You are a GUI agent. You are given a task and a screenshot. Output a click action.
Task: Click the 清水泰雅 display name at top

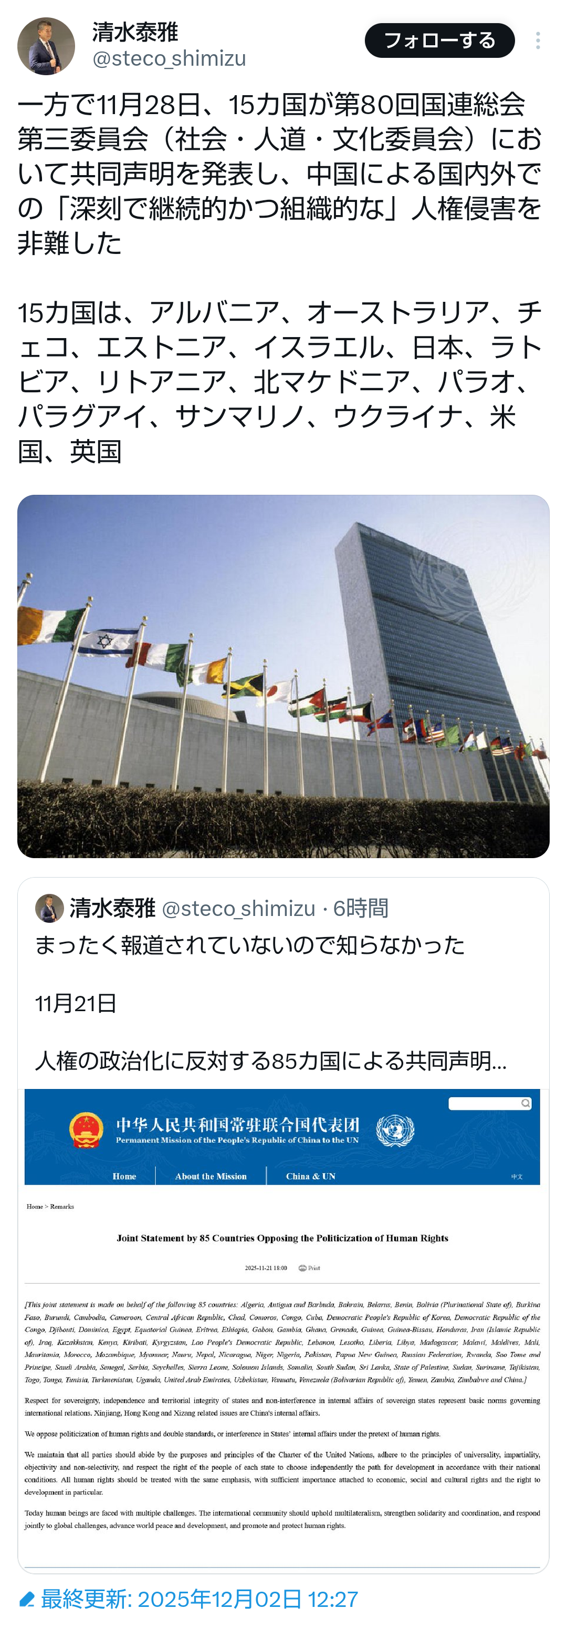[135, 32]
